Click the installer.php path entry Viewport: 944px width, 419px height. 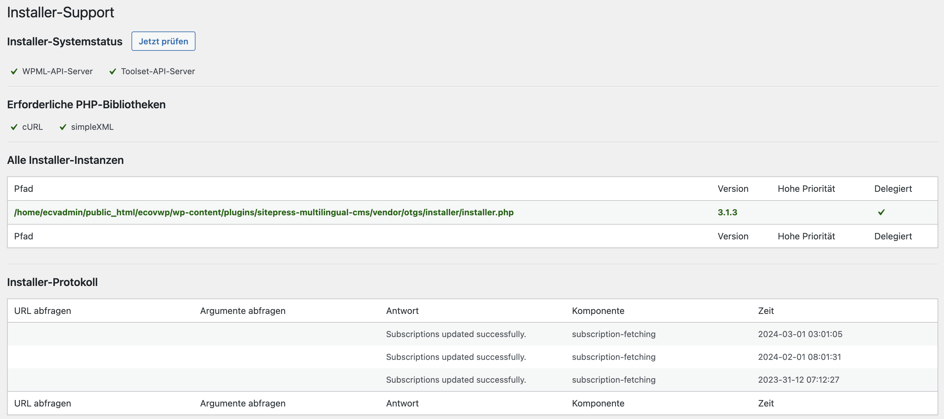coord(264,212)
